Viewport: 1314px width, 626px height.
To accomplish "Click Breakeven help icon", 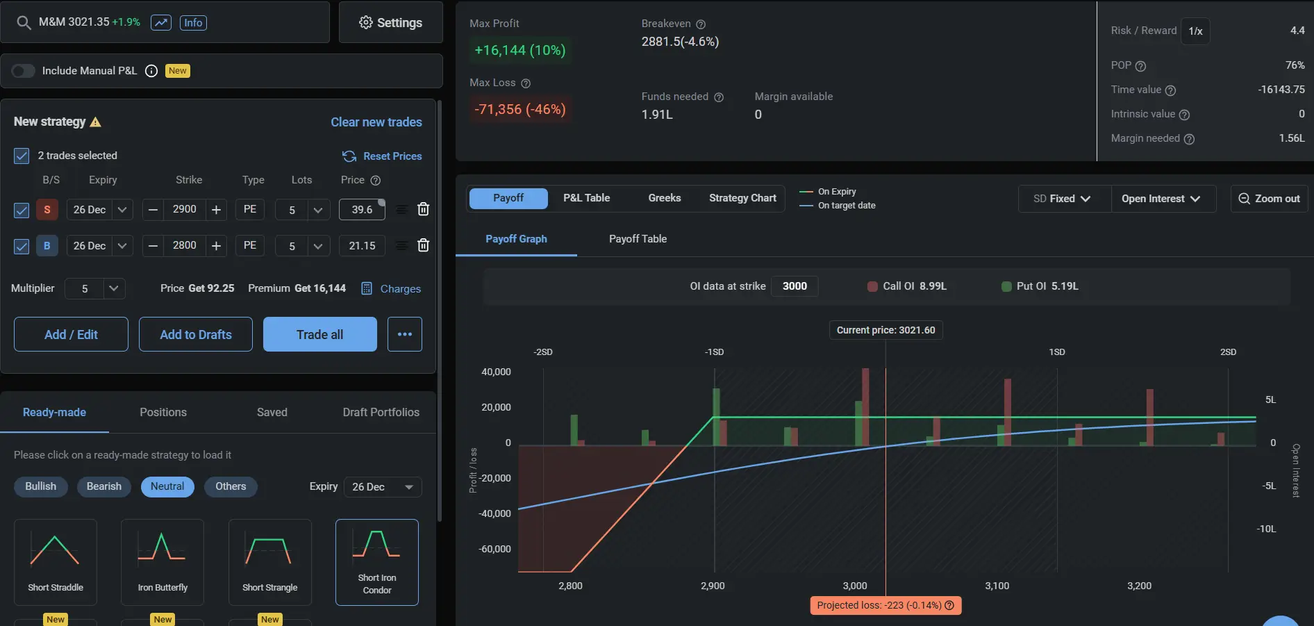I will click(701, 24).
